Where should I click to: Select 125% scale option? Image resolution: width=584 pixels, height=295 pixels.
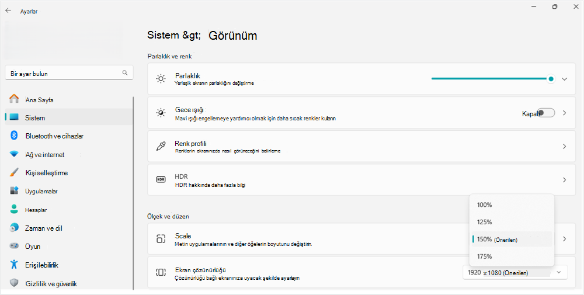512,222
